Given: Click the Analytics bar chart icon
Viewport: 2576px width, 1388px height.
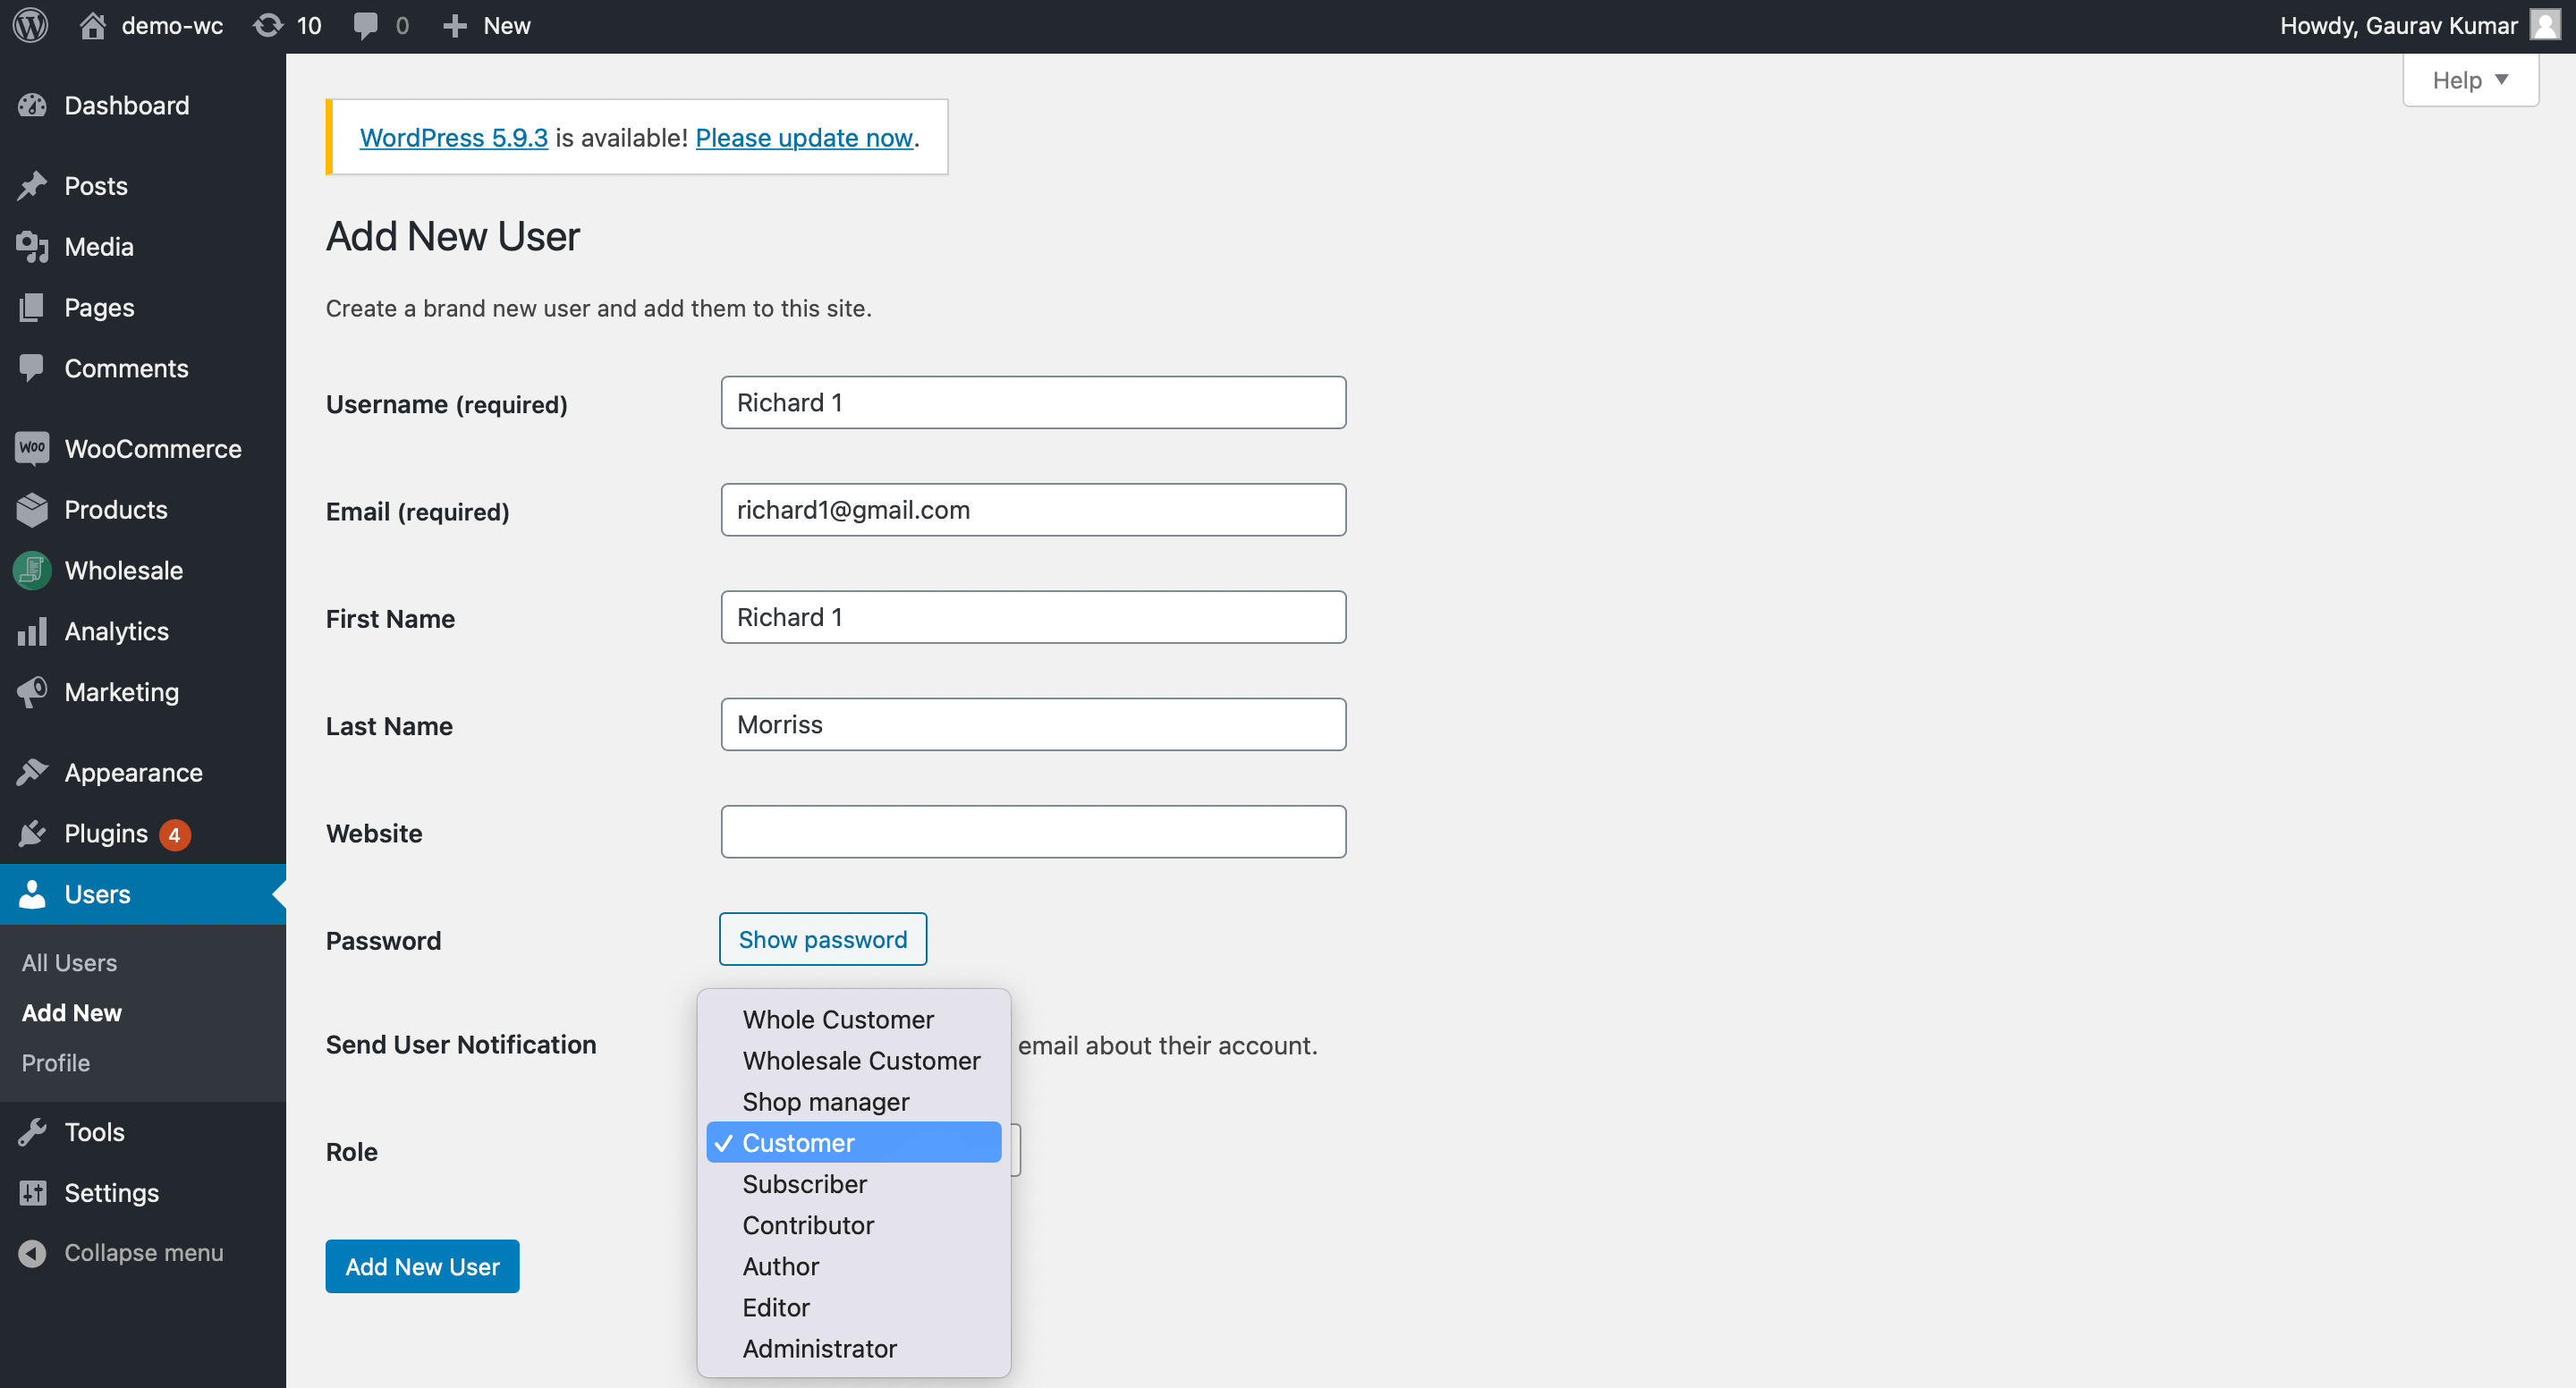Looking at the screenshot, I should (x=32, y=631).
